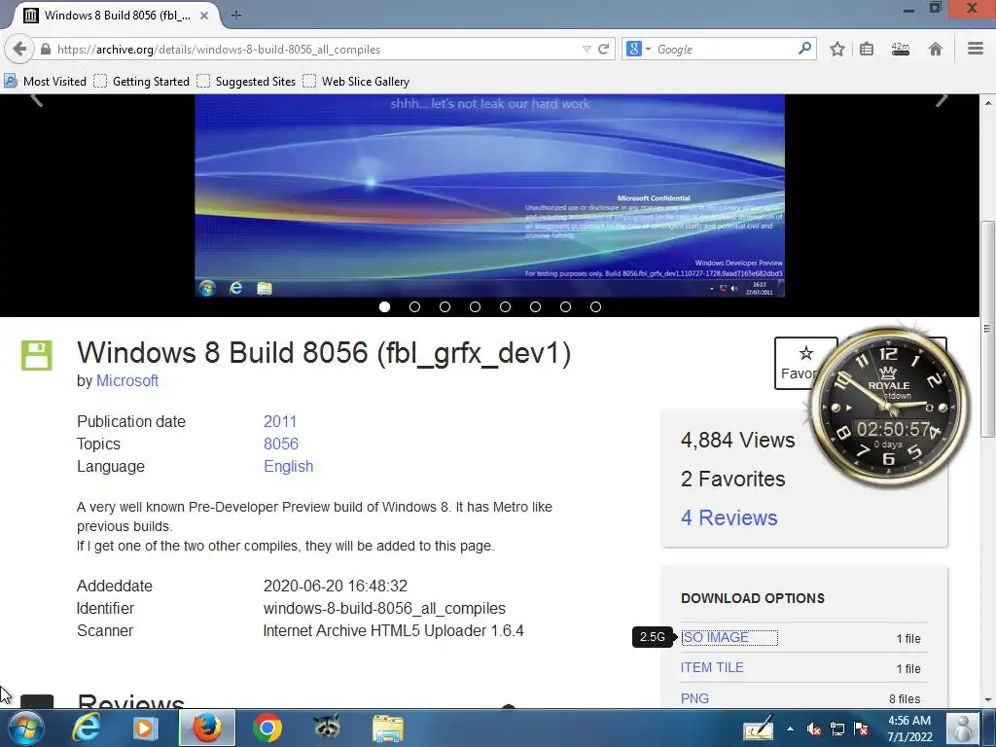The height and width of the screenshot is (747, 996).
Task: Open the Windows Start orb
Action: pyautogui.click(x=25, y=728)
